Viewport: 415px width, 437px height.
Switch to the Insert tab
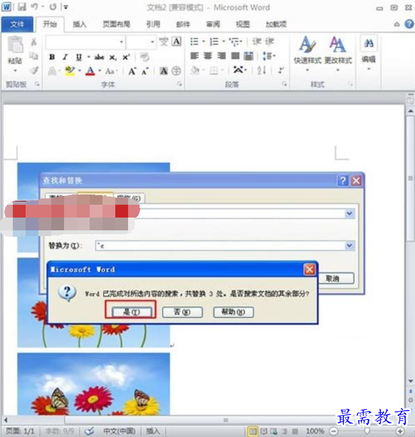click(x=79, y=24)
